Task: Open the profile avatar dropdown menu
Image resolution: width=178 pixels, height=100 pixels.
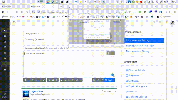Action: [174, 22]
